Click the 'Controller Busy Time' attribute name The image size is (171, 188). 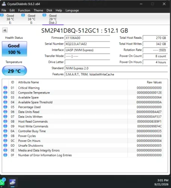click(32, 131)
